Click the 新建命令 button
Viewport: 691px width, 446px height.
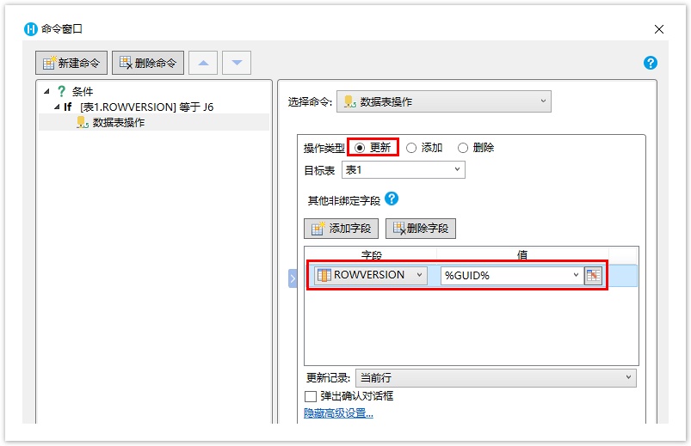(x=71, y=63)
